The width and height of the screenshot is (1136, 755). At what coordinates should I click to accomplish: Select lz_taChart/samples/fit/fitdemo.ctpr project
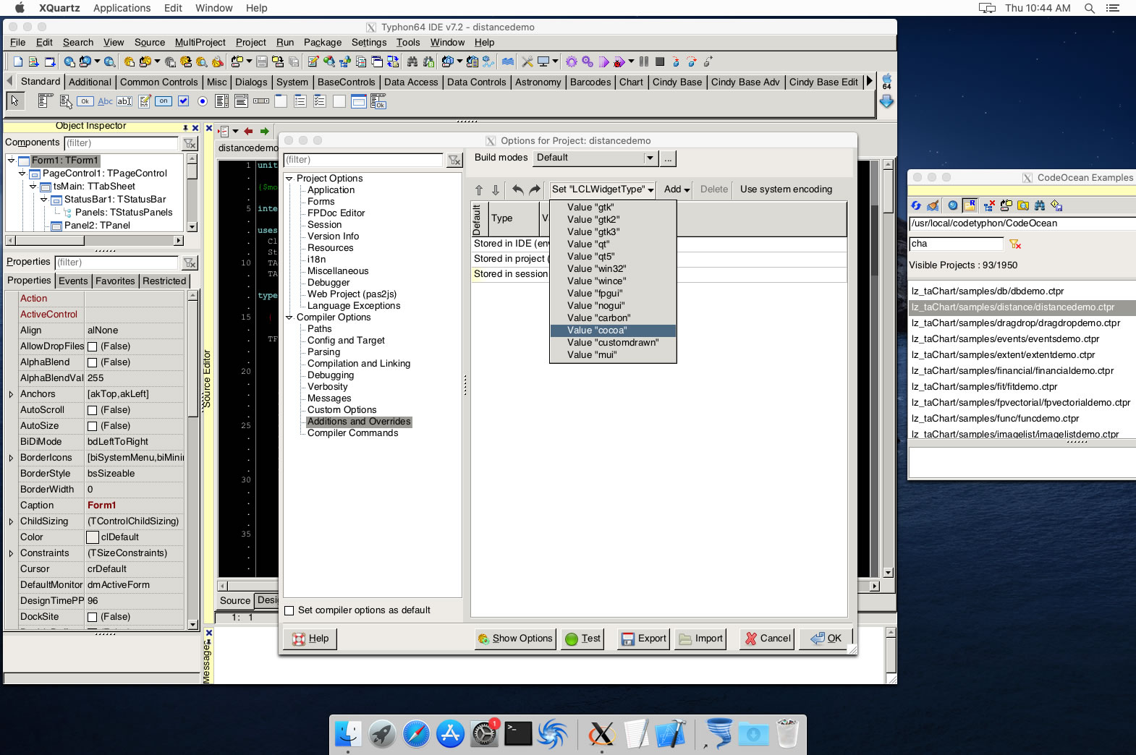coord(1022,387)
